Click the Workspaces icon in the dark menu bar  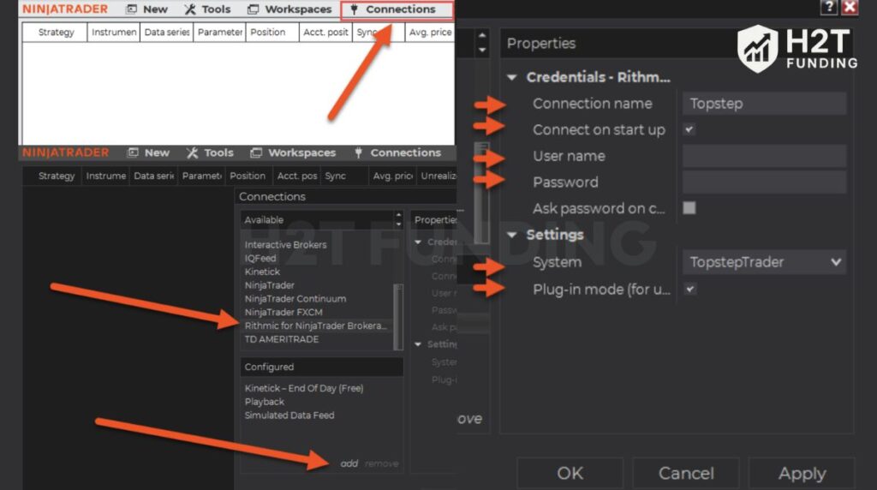click(255, 152)
